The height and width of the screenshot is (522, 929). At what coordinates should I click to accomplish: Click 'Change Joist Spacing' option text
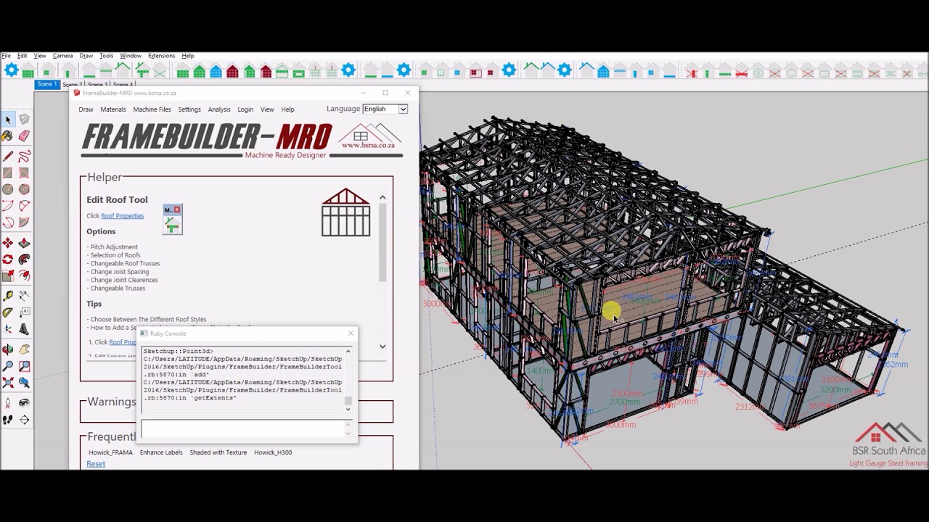[x=119, y=272]
